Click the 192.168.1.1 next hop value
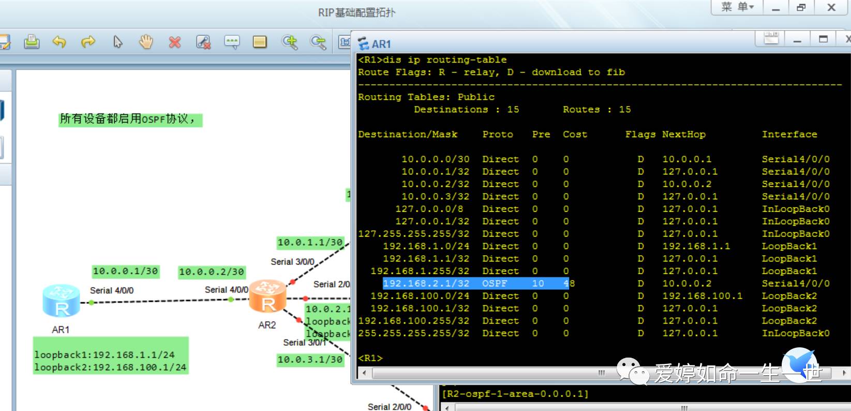 coord(696,246)
